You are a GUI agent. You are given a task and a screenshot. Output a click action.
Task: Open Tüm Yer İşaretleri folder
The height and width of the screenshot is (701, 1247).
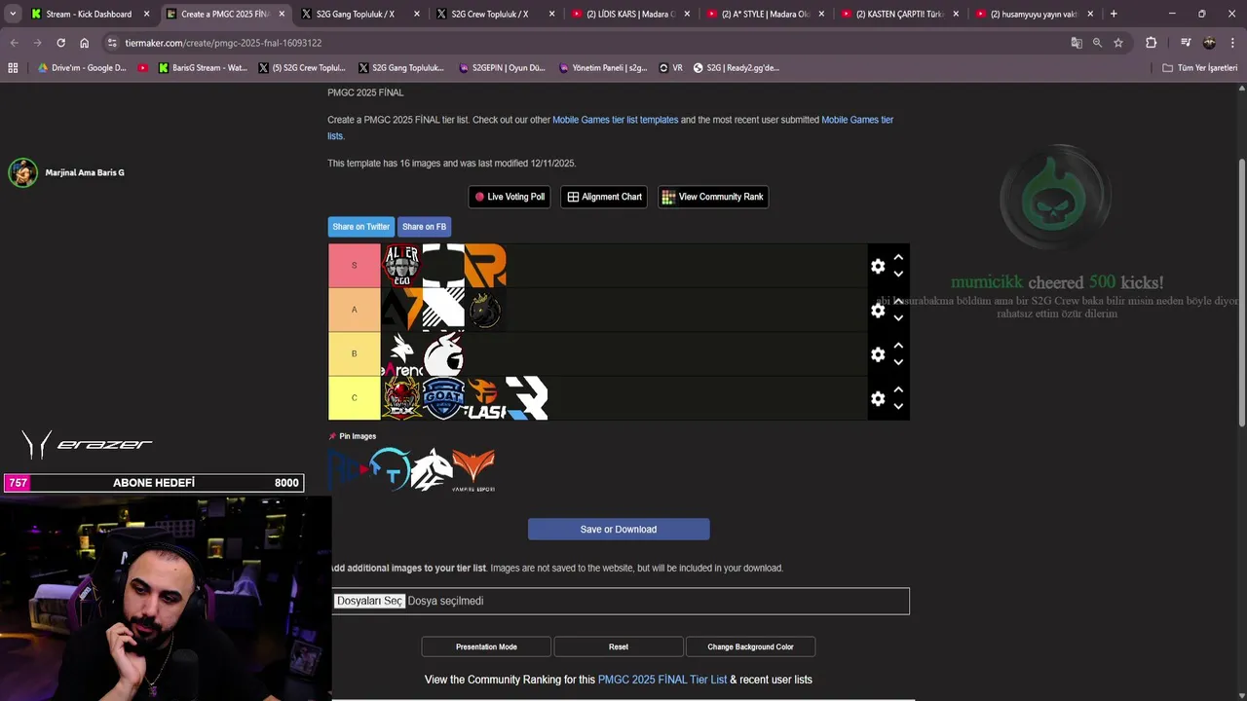[1200, 68]
